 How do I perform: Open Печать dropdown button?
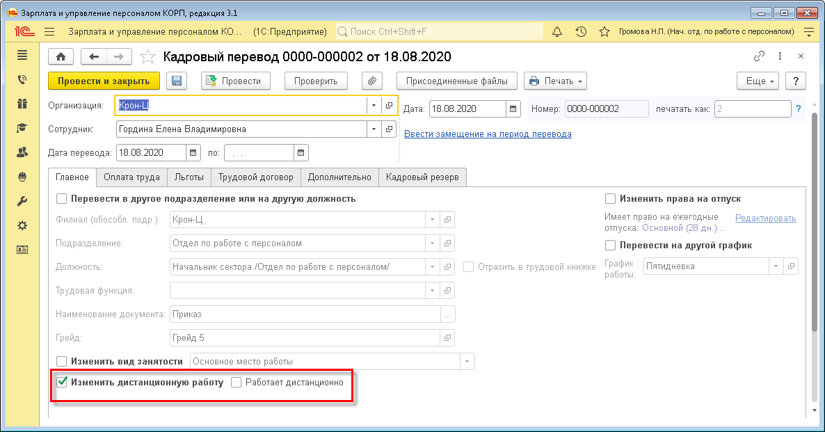click(x=555, y=81)
